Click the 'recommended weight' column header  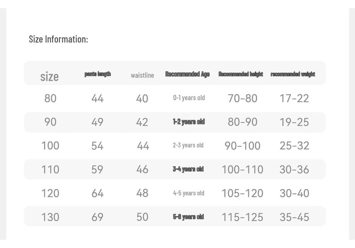(x=293, y=74)
